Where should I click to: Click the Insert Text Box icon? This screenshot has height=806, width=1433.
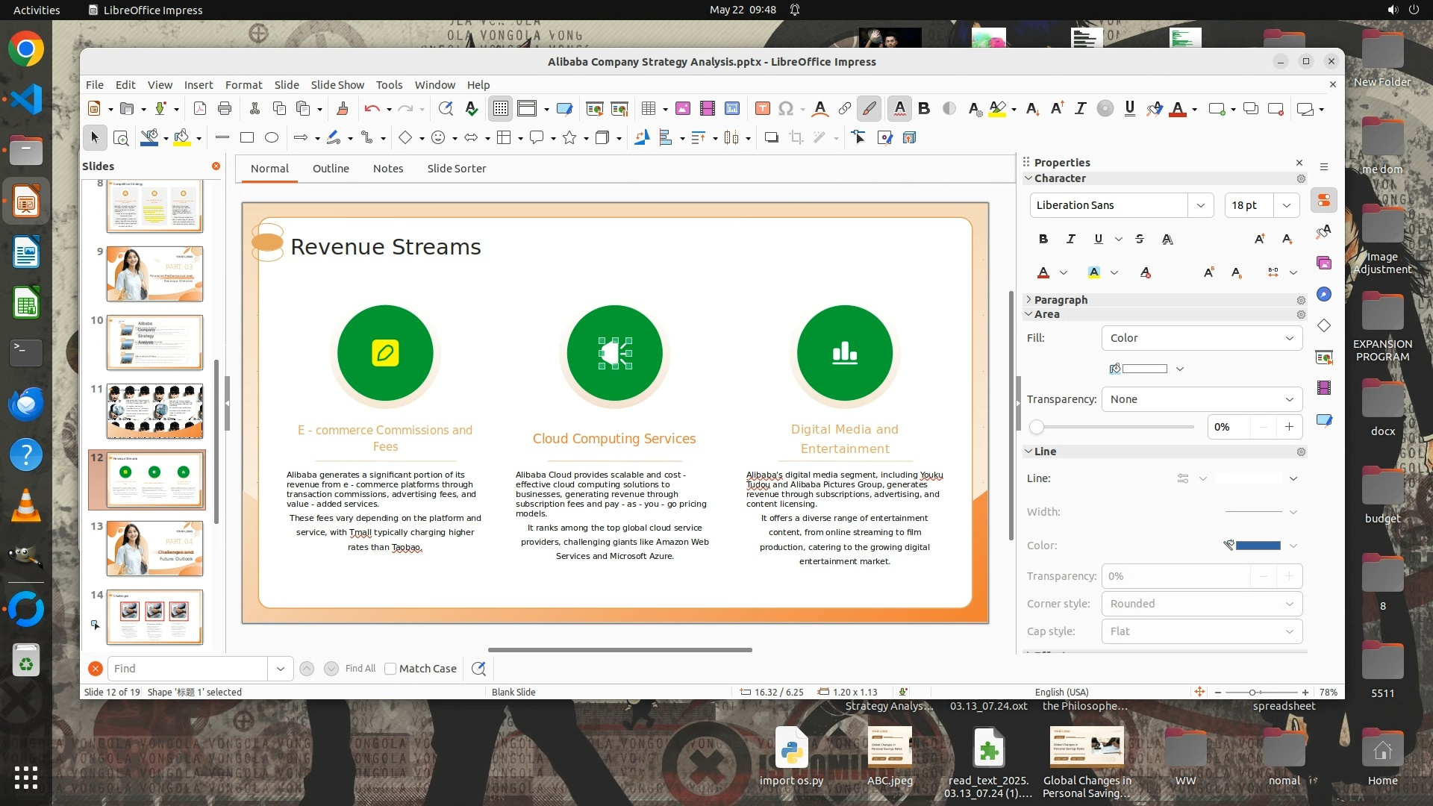(x=762, y=109)
